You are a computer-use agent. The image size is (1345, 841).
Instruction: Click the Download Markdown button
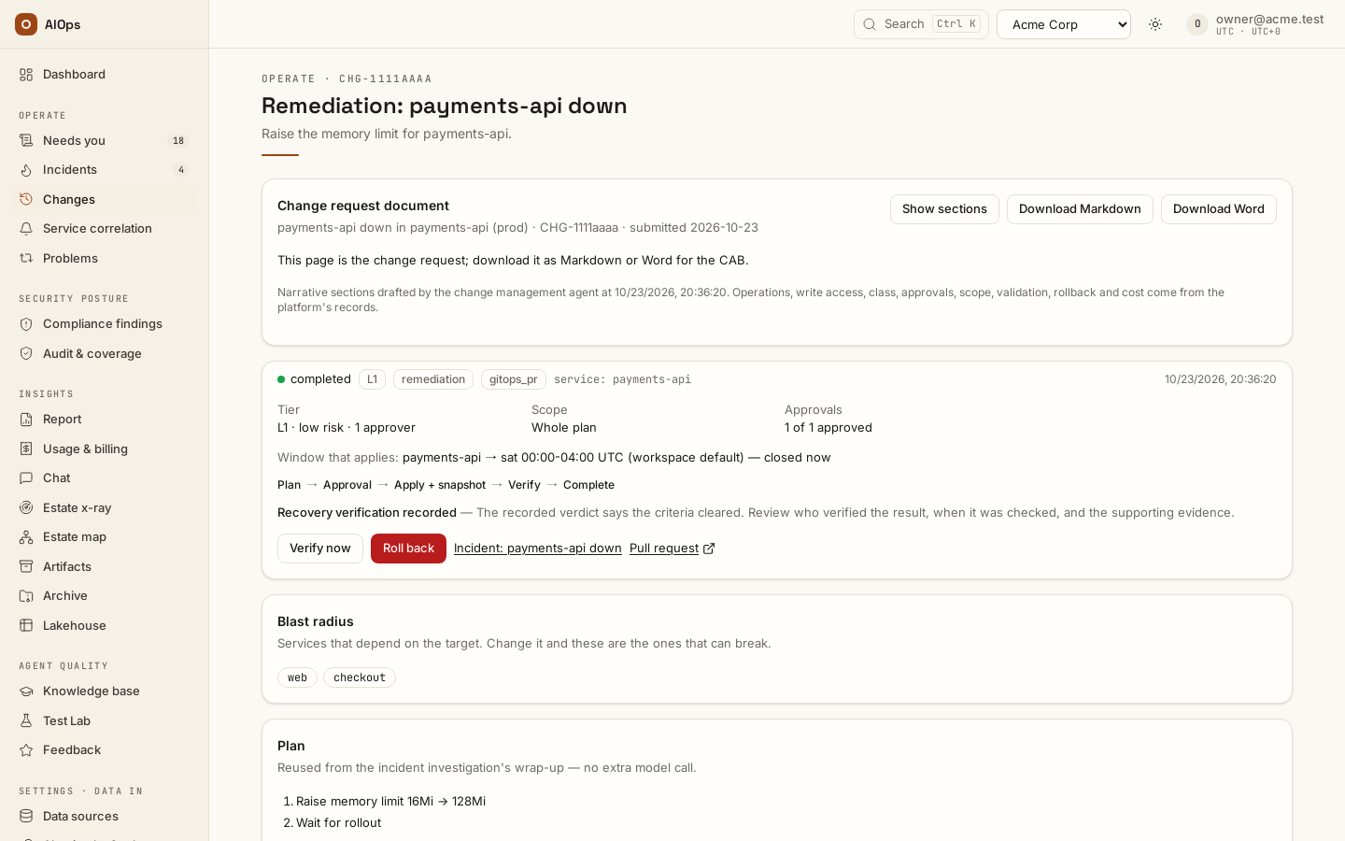pos(1080,209)
